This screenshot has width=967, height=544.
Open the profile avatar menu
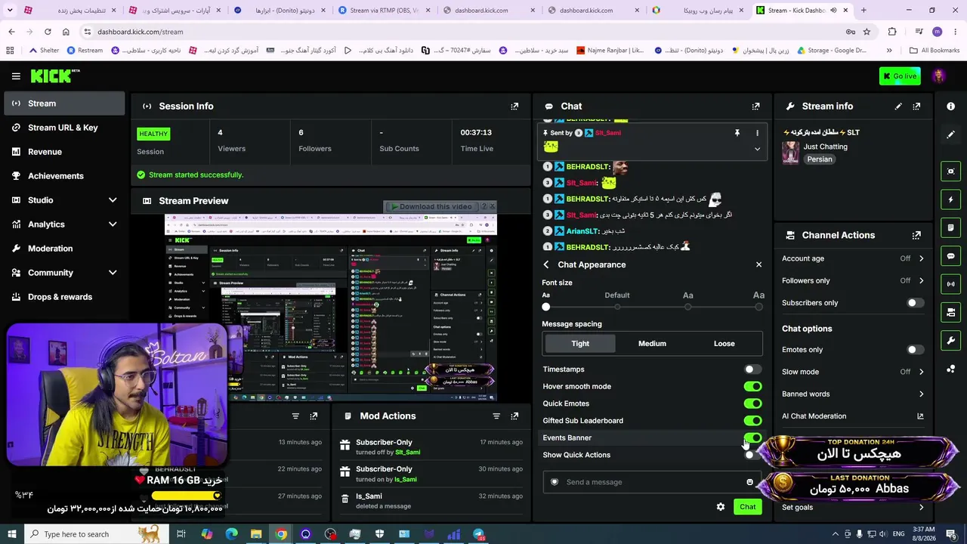pos(938,76)
